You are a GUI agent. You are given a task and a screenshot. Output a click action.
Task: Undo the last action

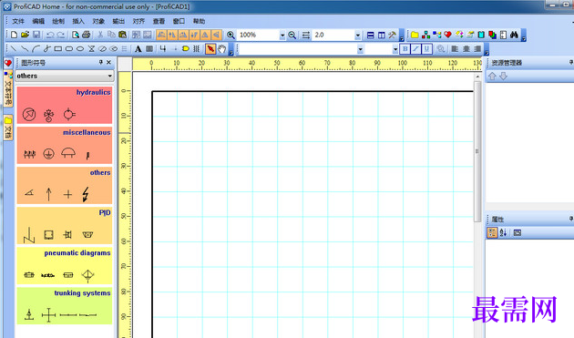tap(50, 35)
